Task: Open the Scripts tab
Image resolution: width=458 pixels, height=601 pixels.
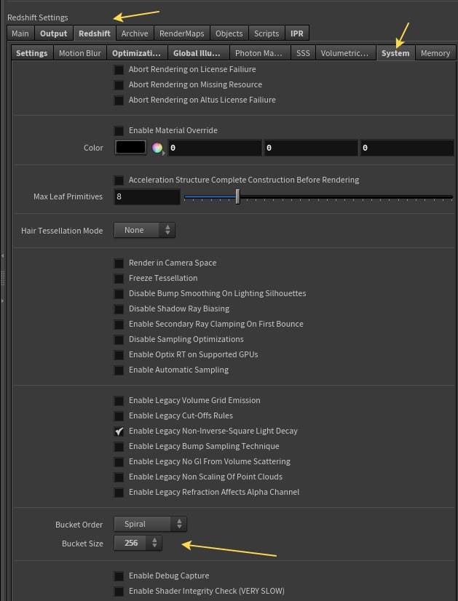Action: (266, 33)
